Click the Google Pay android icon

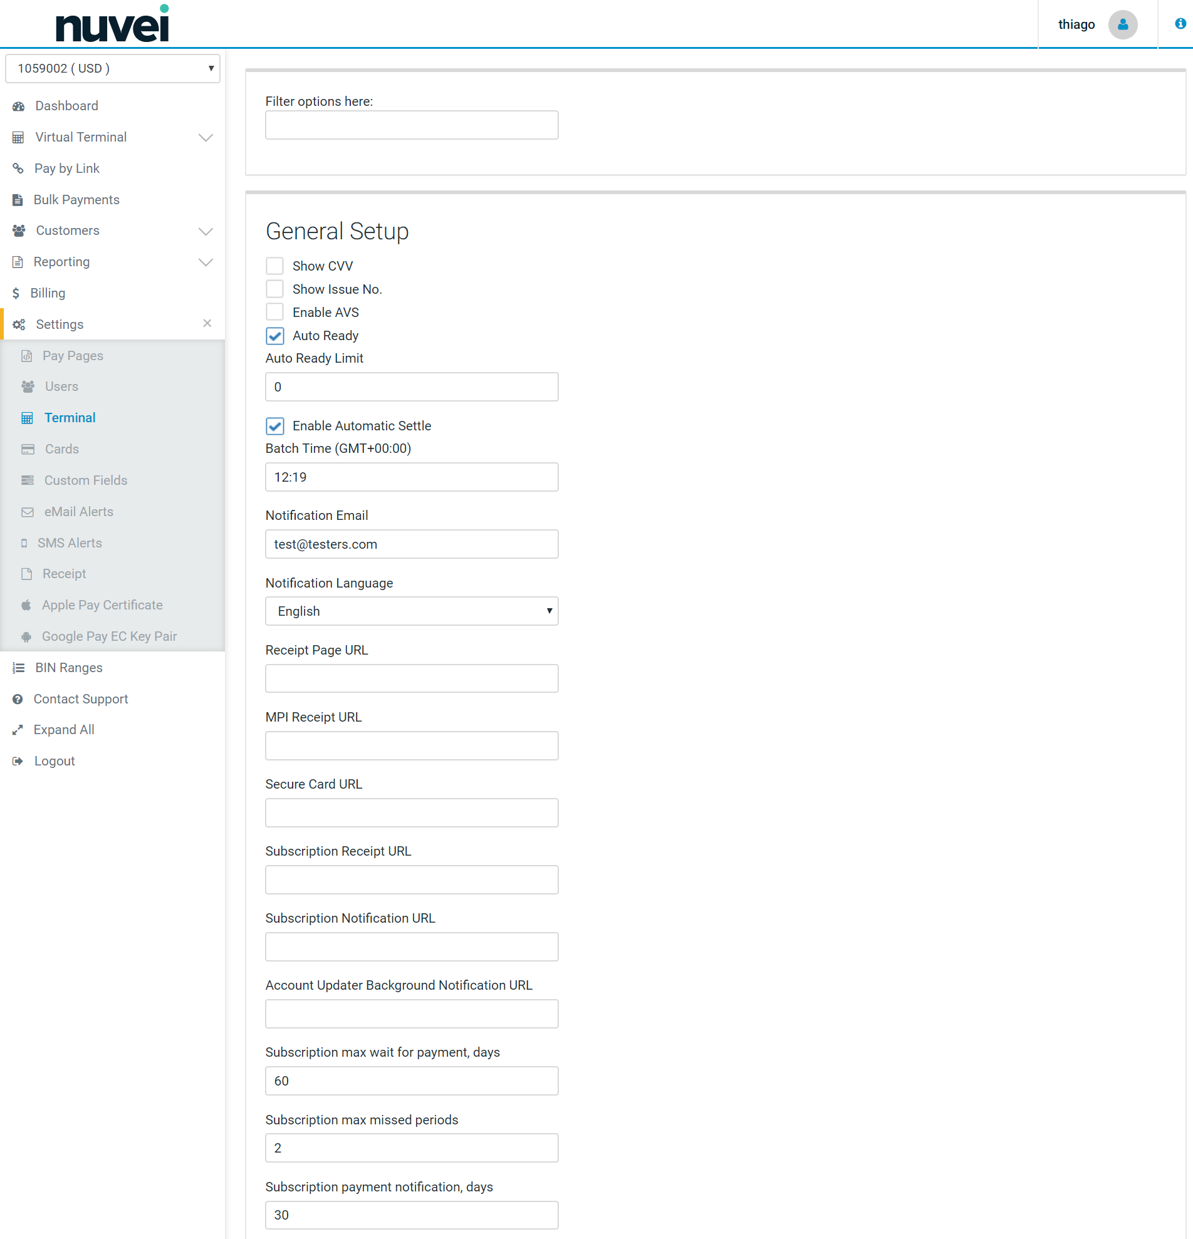(x=26, y=636)
